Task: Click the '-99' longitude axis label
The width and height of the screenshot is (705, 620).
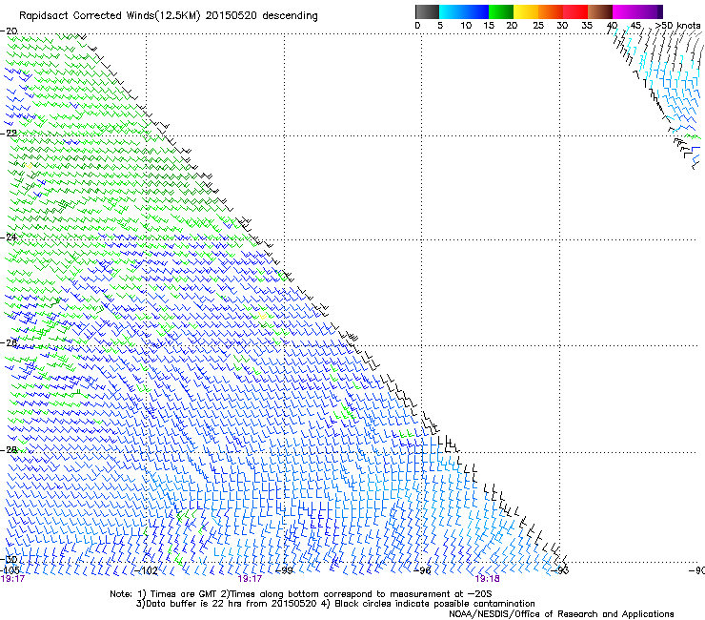Action: pyautogui.click(x=284, y=570)
